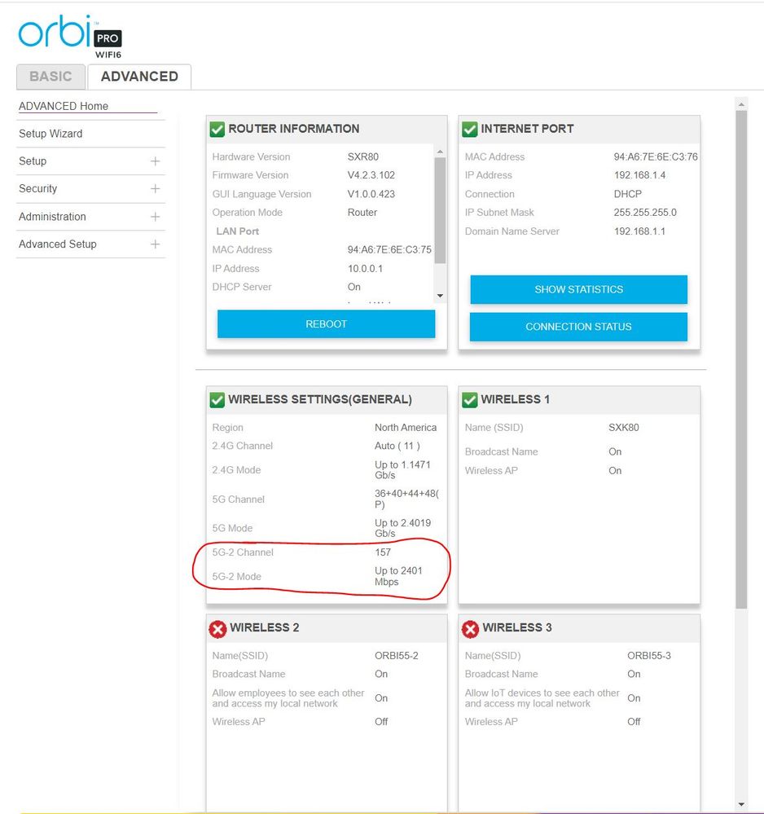Screen dimensions: 764x814
Task: Click the Internet IP address 192.168.1.4
Action: (x=639, y=175)
